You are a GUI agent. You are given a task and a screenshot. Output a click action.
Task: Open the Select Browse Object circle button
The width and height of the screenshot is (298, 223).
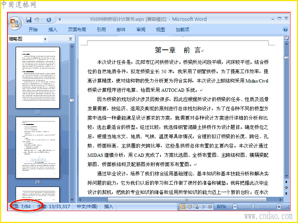(x=286, y=188)
